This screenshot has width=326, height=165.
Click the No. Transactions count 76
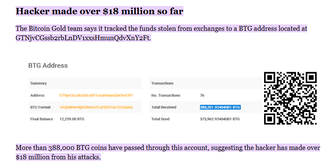tap(202, 95)
